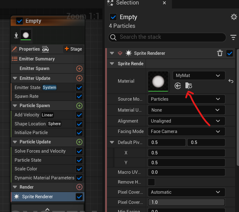The width and height of the screenshot is (239, 212).
Task: Disable Dynamic Material Parameters module
Action: pyautogui.click(x=79, y=178)
